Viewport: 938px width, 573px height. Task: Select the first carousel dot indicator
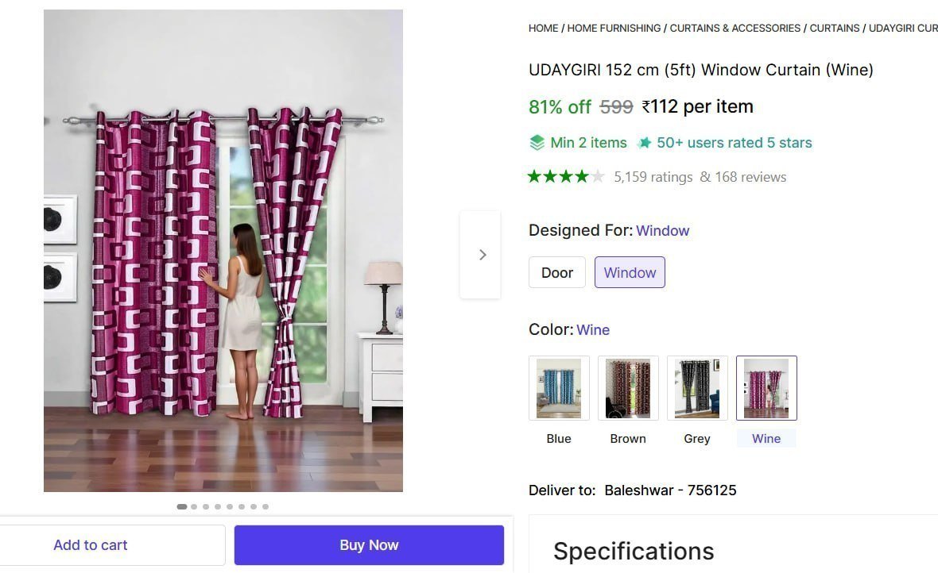pyautogui.click(x=181, y=506)
